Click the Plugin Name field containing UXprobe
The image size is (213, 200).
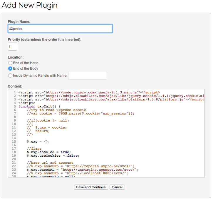[60, 29]
